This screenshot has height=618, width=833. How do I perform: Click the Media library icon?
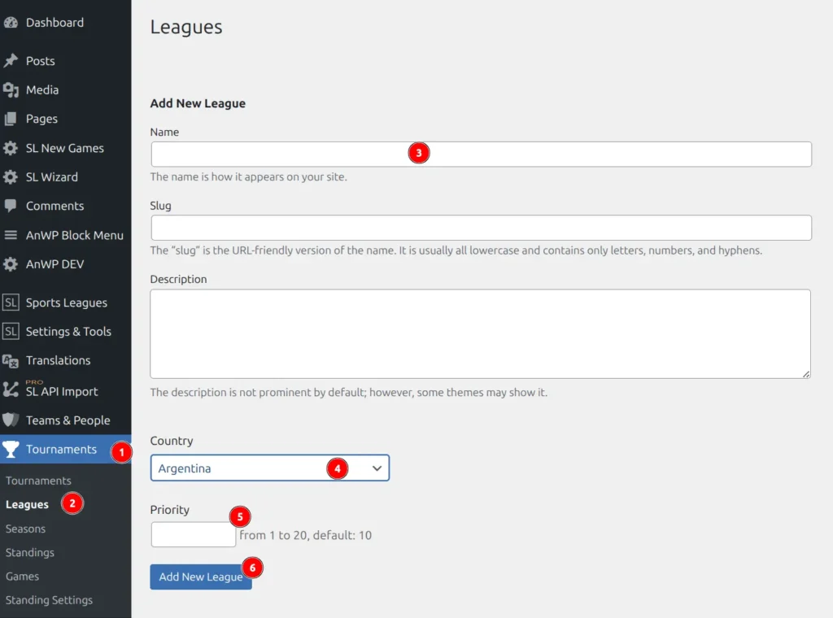11,89
